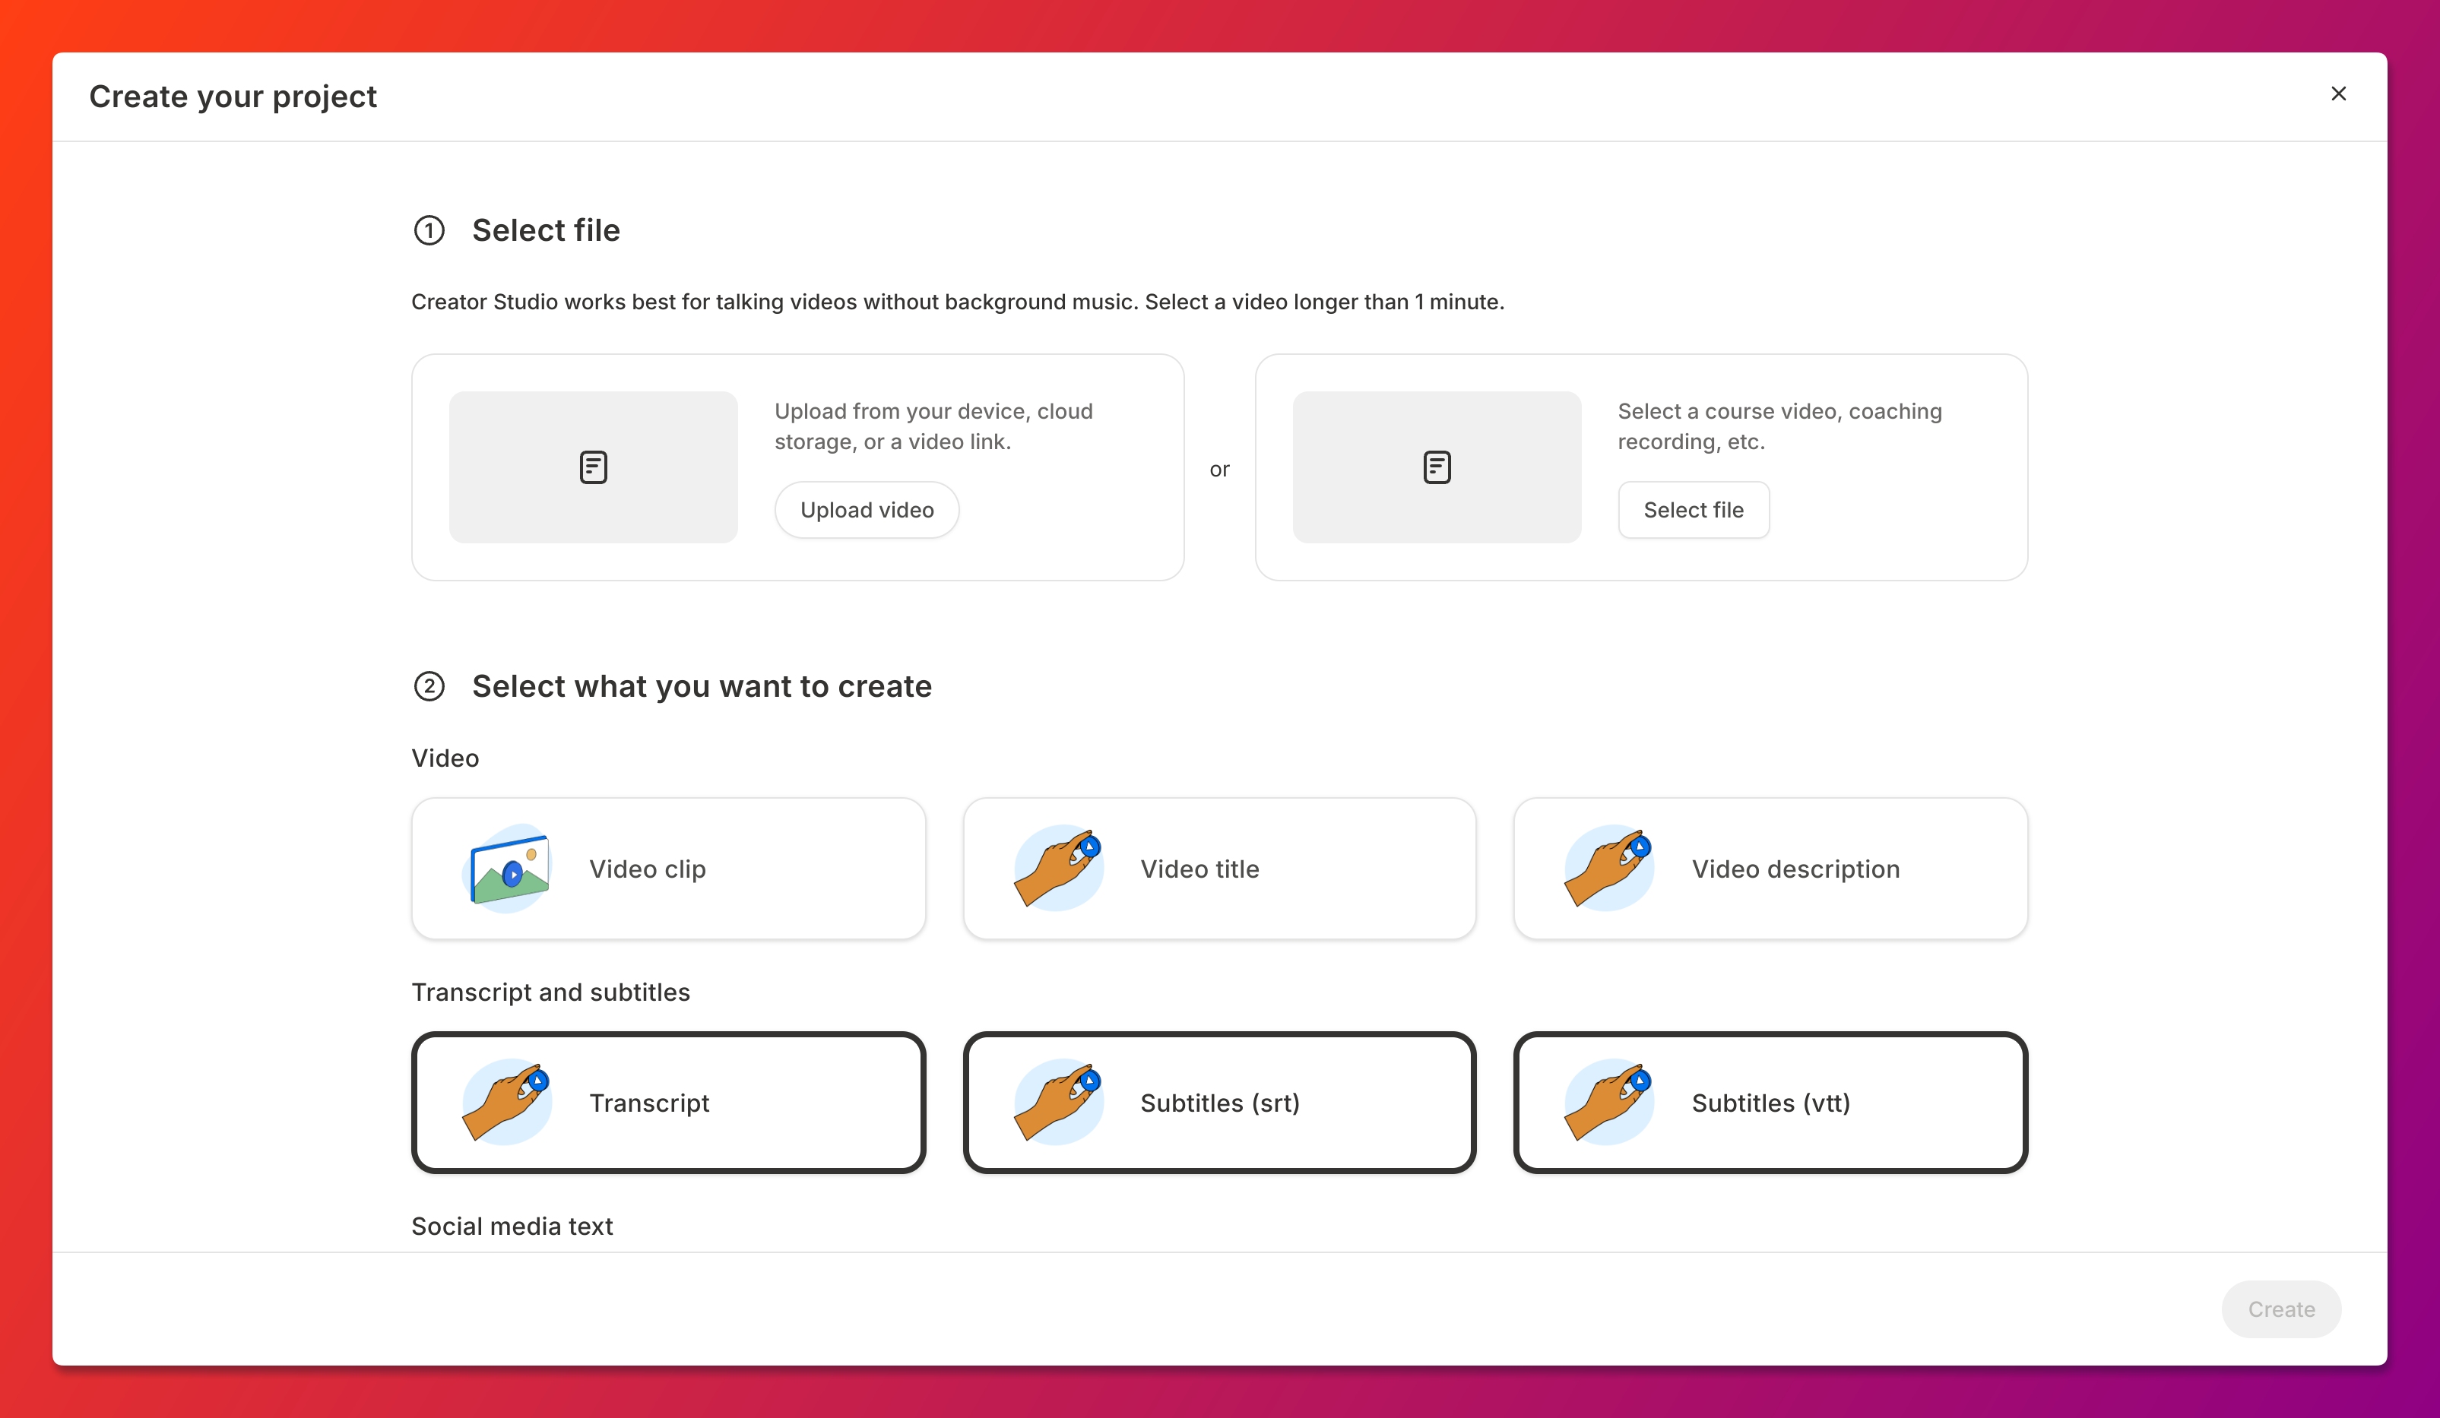
Task: Select the Video description option card
Action: click(x=1770, y=869)
